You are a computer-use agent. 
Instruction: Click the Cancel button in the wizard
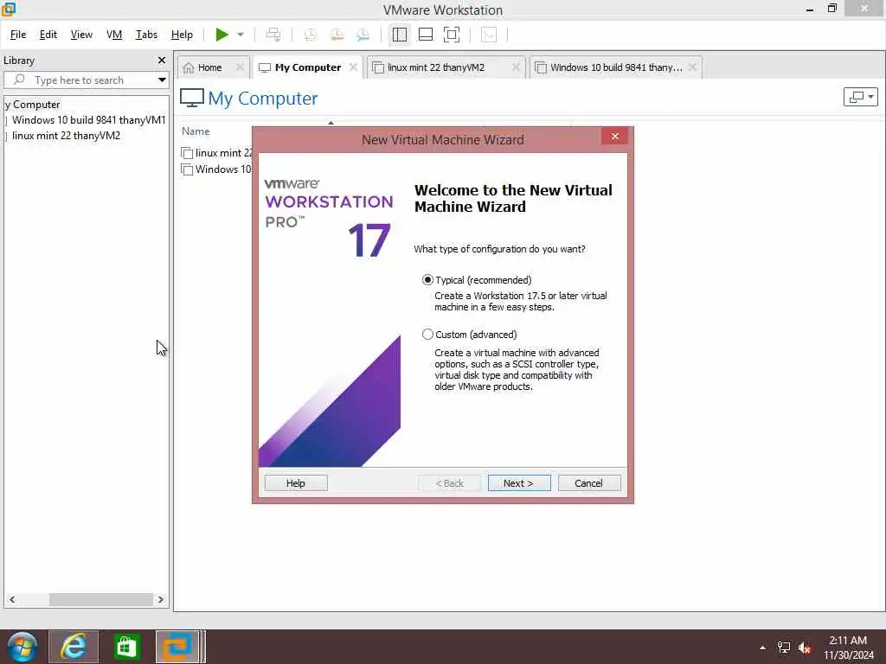pyautogui.click(x=588, y=483)
